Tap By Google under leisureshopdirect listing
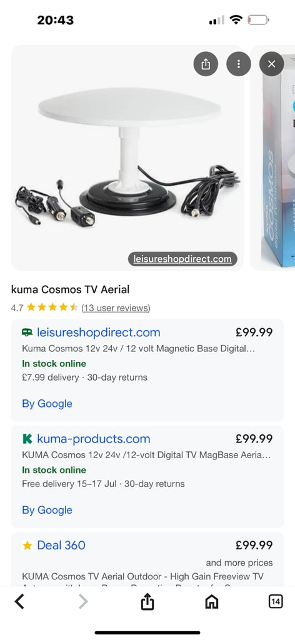Viewport: 295px width, 640px height. tap(47, 404)
